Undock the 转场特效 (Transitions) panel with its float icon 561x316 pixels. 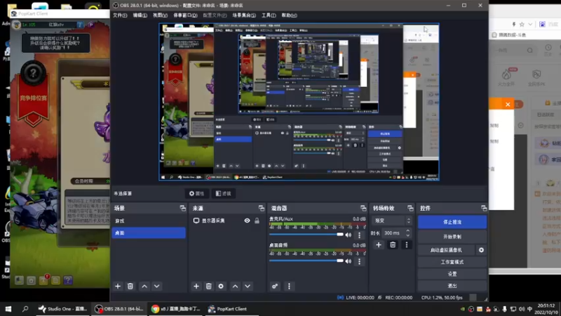pos(410,208)
